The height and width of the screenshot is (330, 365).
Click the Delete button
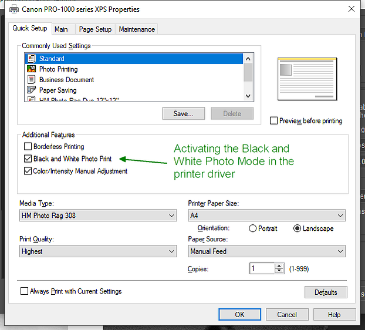232,114
